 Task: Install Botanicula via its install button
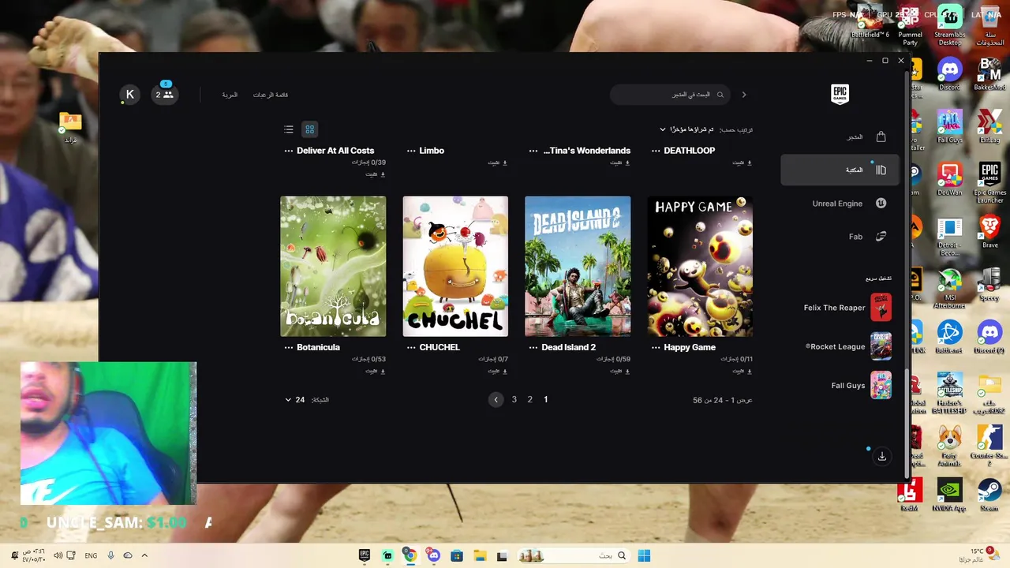pyautogui.click(x=376, y=371)
